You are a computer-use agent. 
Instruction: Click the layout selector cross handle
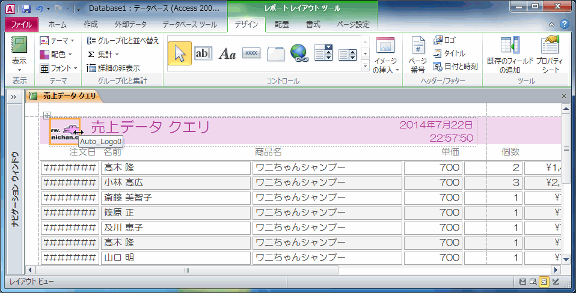pyautogui.click(x=47, y=115)
